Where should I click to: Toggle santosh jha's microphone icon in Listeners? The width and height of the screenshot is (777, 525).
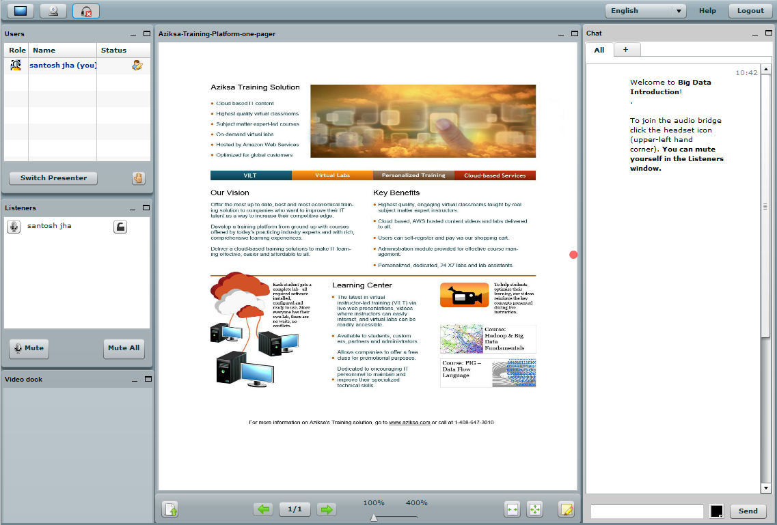click(x=14, y=227)
